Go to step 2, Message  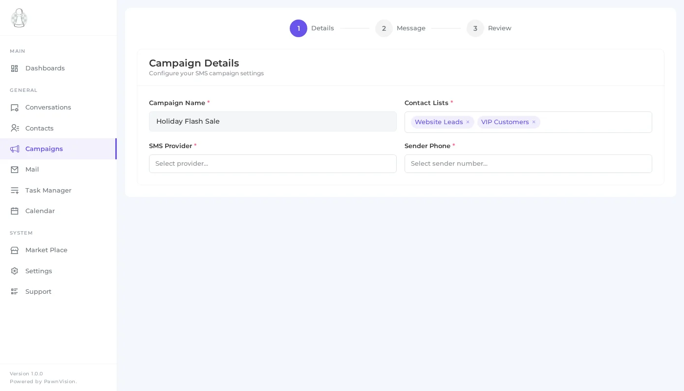384,28
